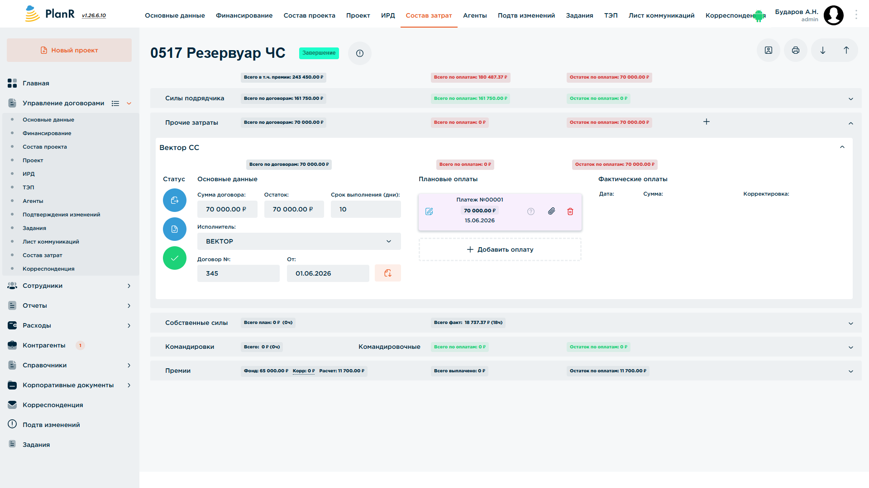Open the Агенты top tab
This screenshot has height=488, width=869.
(x=475, y=15)
